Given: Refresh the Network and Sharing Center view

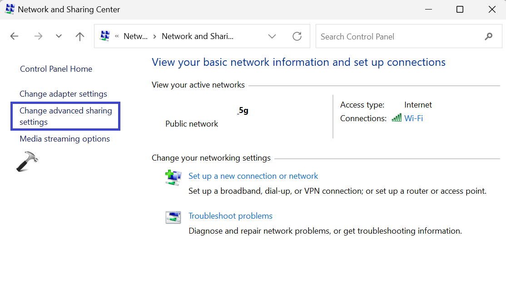Looking at the screenshot, I should (297, 36).
